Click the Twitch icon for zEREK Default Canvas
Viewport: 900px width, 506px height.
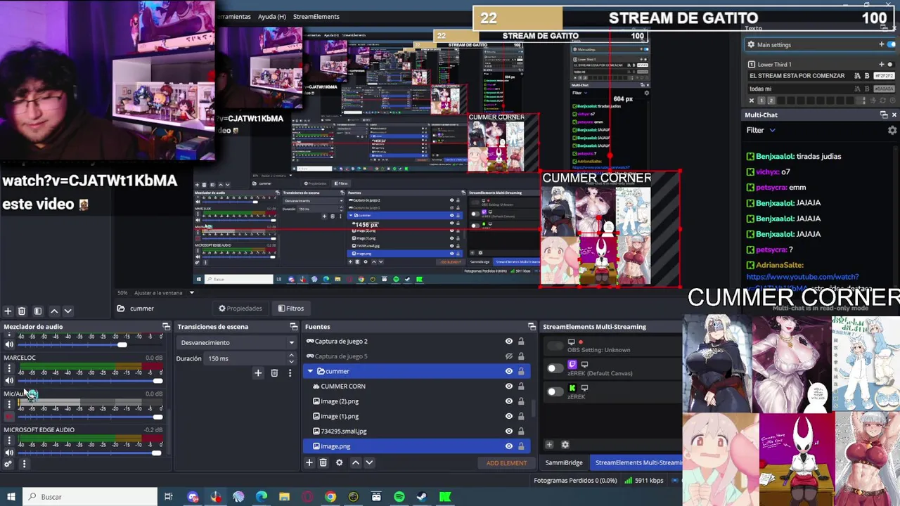[572, 365]
